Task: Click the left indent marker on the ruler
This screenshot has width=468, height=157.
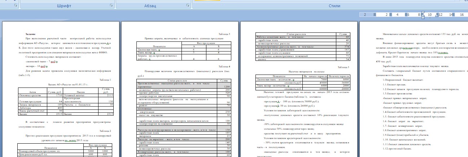Action: [x=423, y=15]
